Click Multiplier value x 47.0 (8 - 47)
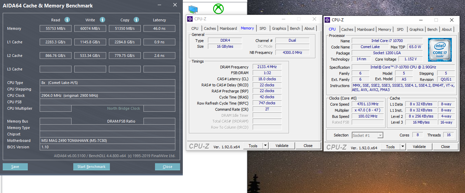The height and width of the screenshot is (193, 465). (x=368, y=110)
